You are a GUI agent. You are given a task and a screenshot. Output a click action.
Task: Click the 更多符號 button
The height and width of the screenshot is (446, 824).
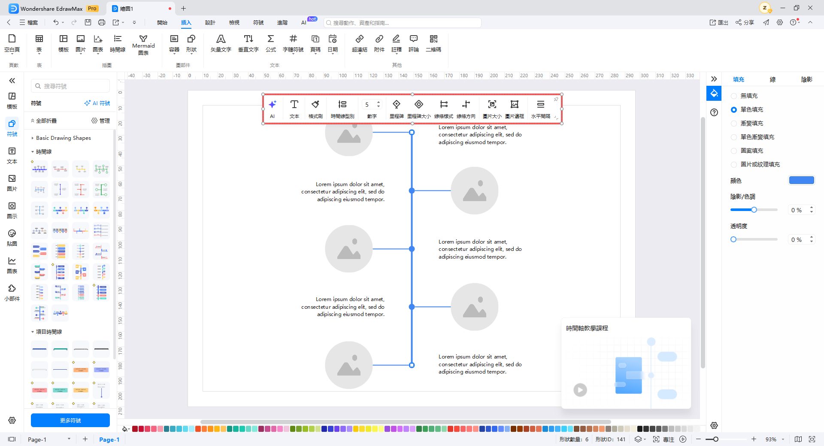pyautogui.click(x=70, y=420)
